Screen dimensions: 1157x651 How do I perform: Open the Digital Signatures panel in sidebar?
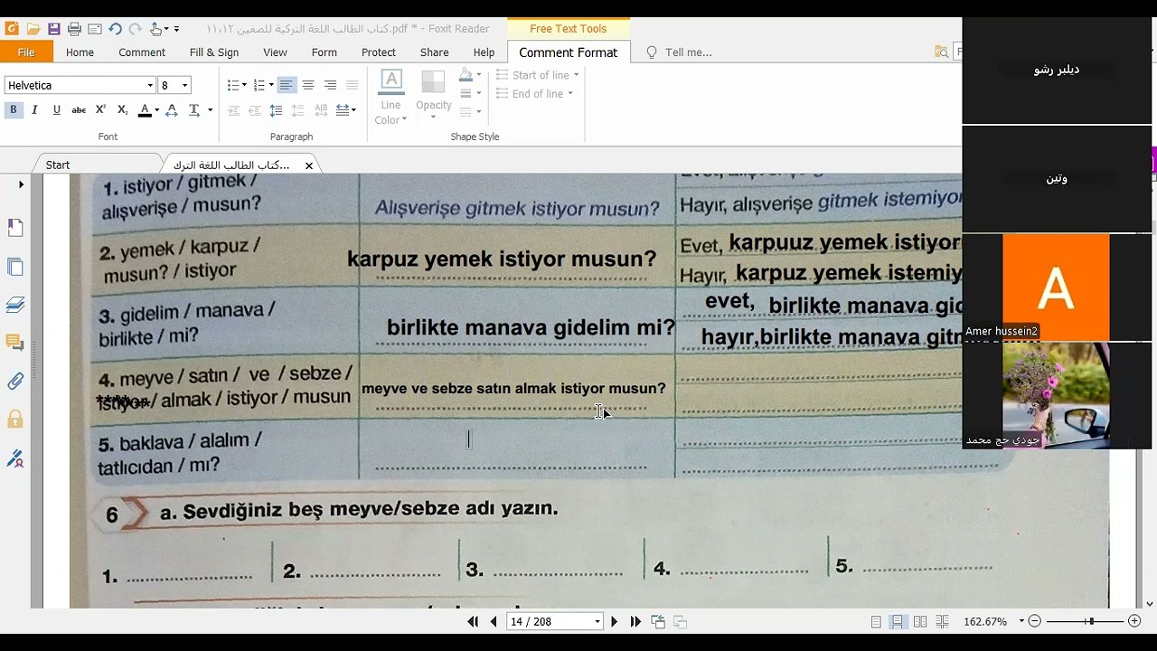pyautogui.click(x=15, y=458)
